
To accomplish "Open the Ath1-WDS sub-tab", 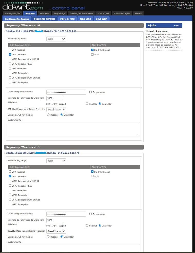I will [101, 19].
